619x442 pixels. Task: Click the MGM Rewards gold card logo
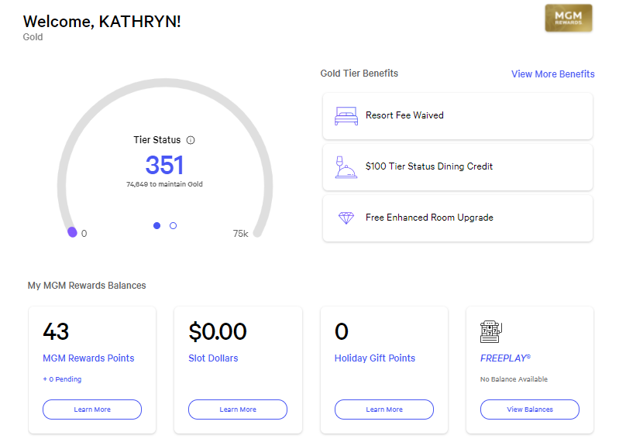[569, 18]
